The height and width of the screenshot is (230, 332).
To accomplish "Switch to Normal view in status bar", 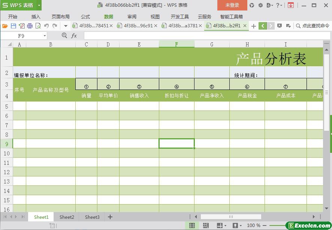I will [x=192, y=226].
